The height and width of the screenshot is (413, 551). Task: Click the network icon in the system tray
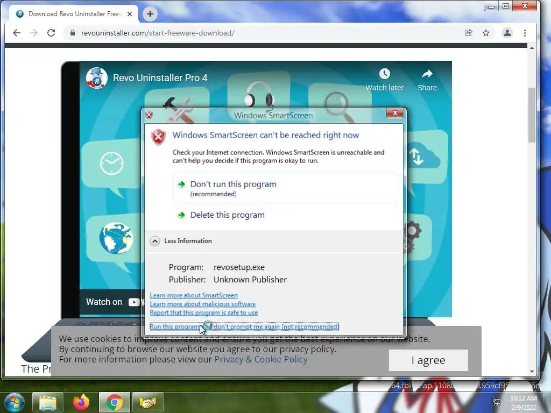point(497,402)
